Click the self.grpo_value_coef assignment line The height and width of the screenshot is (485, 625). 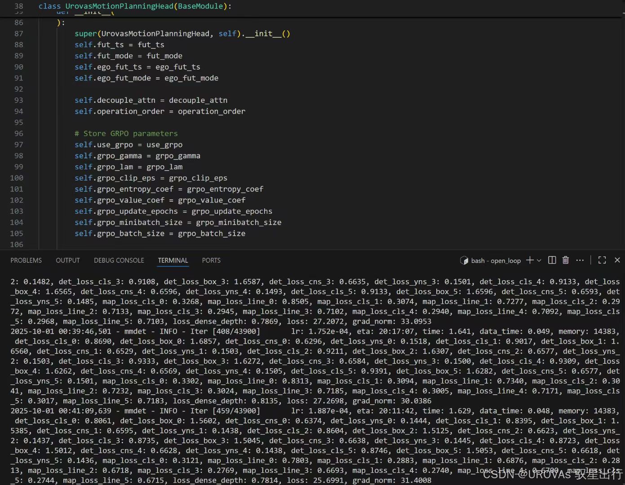point(160,200)
